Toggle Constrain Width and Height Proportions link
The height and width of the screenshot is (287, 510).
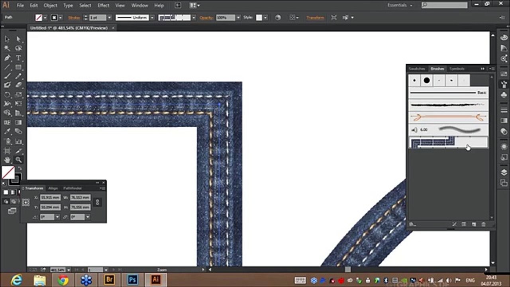(x=97, y=202)
